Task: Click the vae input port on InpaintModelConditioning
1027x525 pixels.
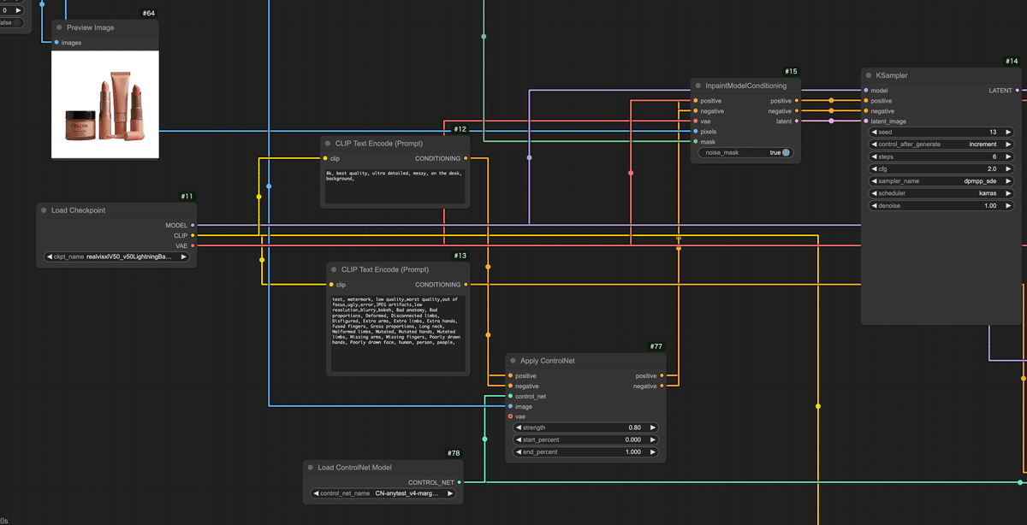Action: pos(696,121)
